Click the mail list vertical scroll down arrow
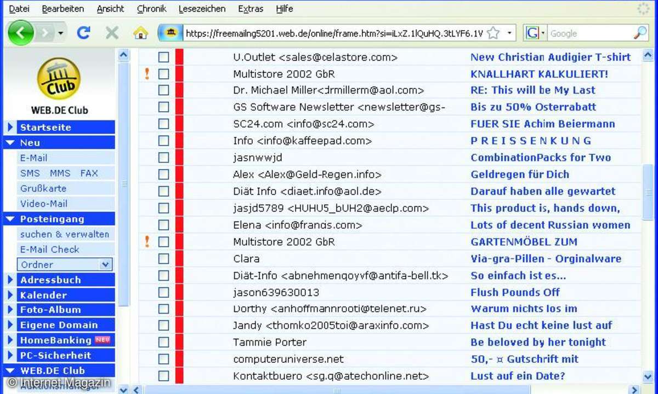The image size is (658, 394). [x=648, y=376]
